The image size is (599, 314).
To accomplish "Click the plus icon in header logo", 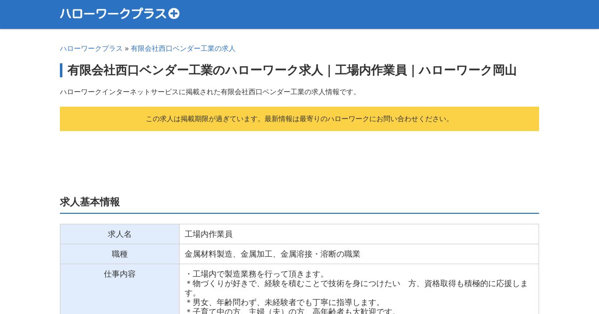I will click(174, 14).
